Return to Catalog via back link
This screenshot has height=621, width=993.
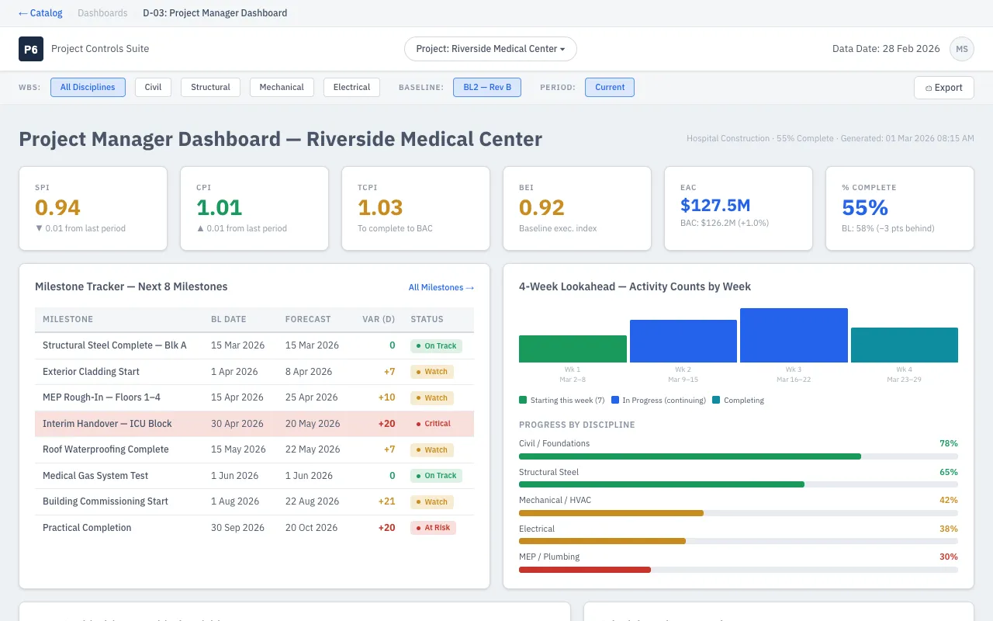(40, 13)
